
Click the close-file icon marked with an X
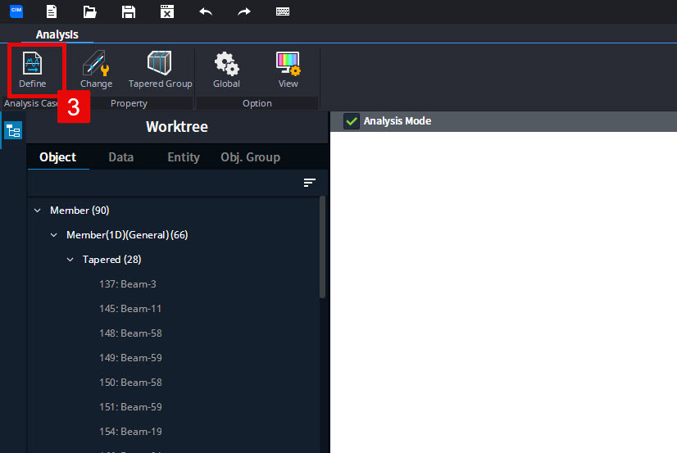click(x=167, y=11)
